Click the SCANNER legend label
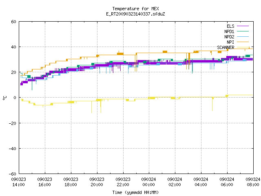 click(x=226, y=47)
